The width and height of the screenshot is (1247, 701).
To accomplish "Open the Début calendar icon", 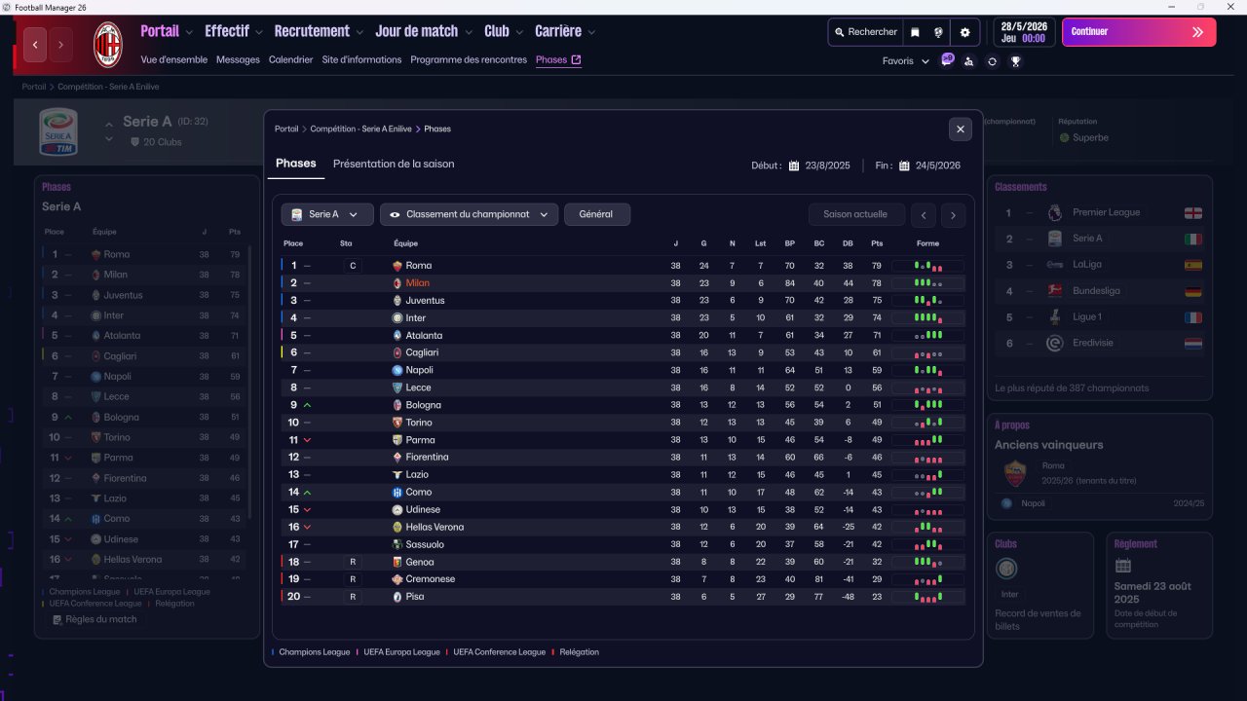I will [794, 166].
